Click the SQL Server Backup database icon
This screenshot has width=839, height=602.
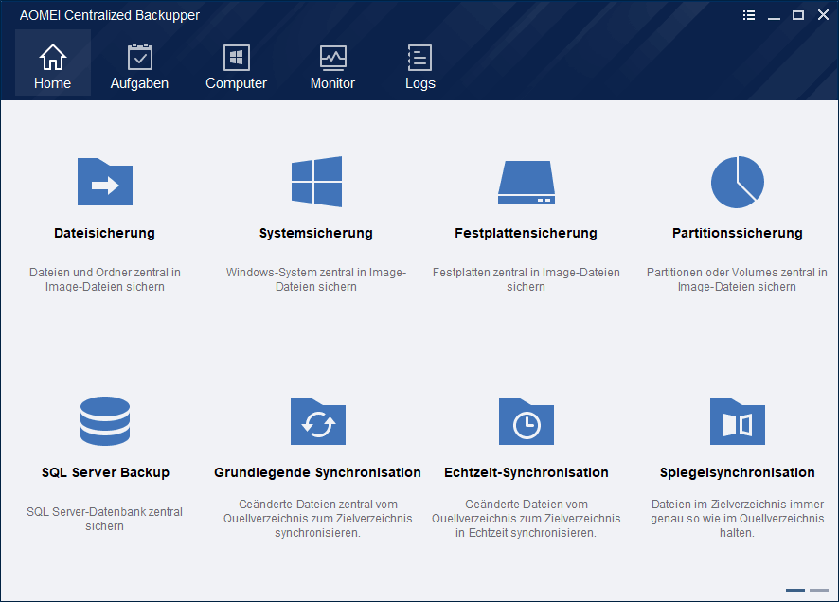105,421
